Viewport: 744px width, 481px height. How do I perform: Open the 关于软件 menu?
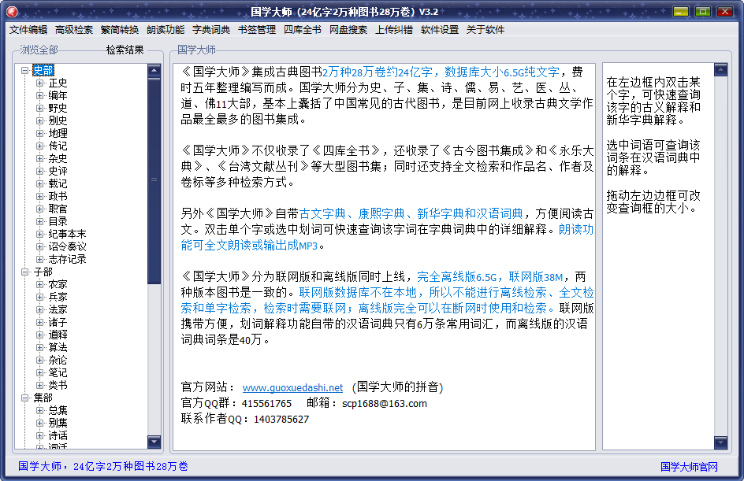pyautogui.click(x=485, y=30)
